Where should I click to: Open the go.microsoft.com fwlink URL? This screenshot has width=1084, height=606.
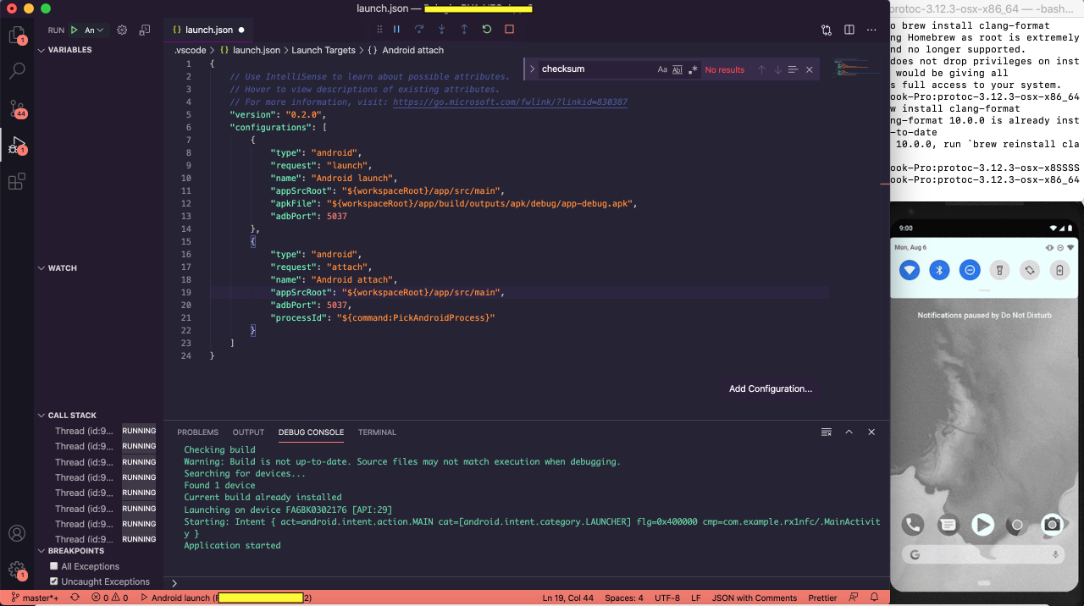tap(510, 102)
